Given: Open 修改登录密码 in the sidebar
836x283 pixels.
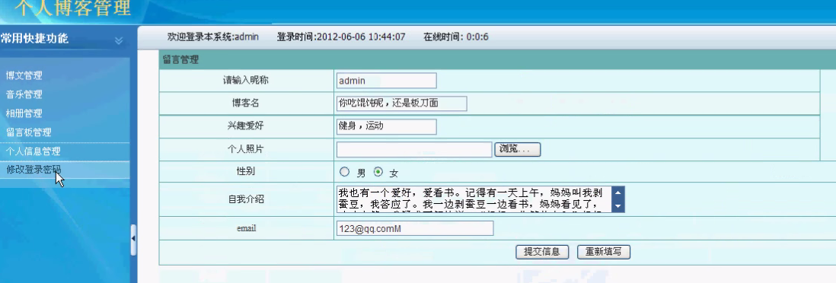Looking at the screenshot, I should coord(33,170).
